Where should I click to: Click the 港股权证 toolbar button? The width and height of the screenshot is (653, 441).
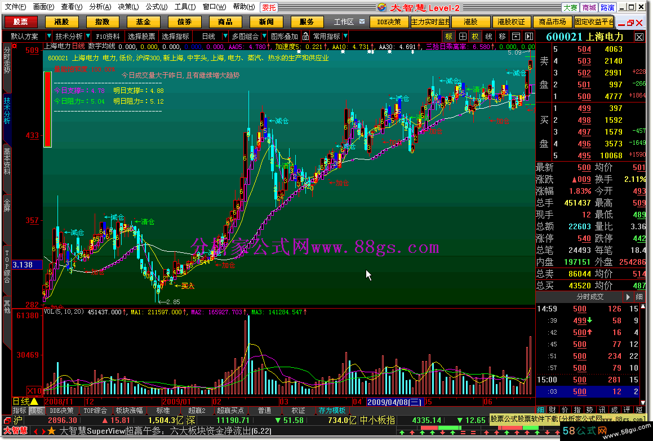click(512, 21)
